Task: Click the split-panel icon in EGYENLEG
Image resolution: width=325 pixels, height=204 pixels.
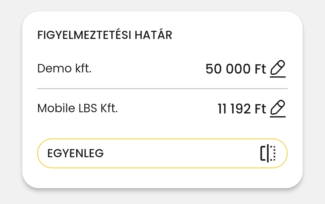Action: point(268,153)
